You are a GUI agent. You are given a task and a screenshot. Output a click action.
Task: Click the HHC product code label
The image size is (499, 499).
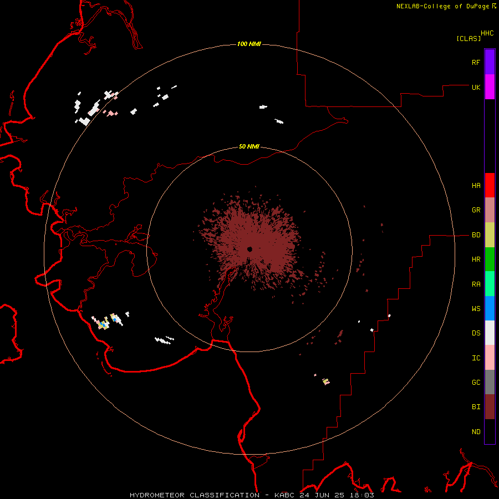[487, 33]
